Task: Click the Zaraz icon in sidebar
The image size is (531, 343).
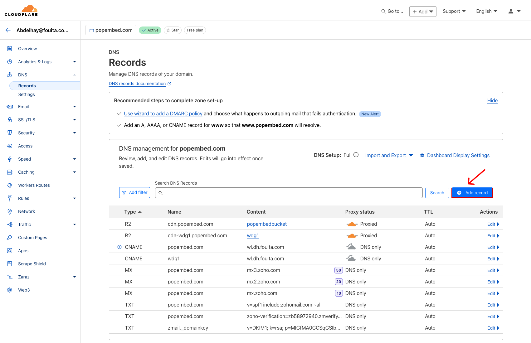Action: [x=10, y=277]
